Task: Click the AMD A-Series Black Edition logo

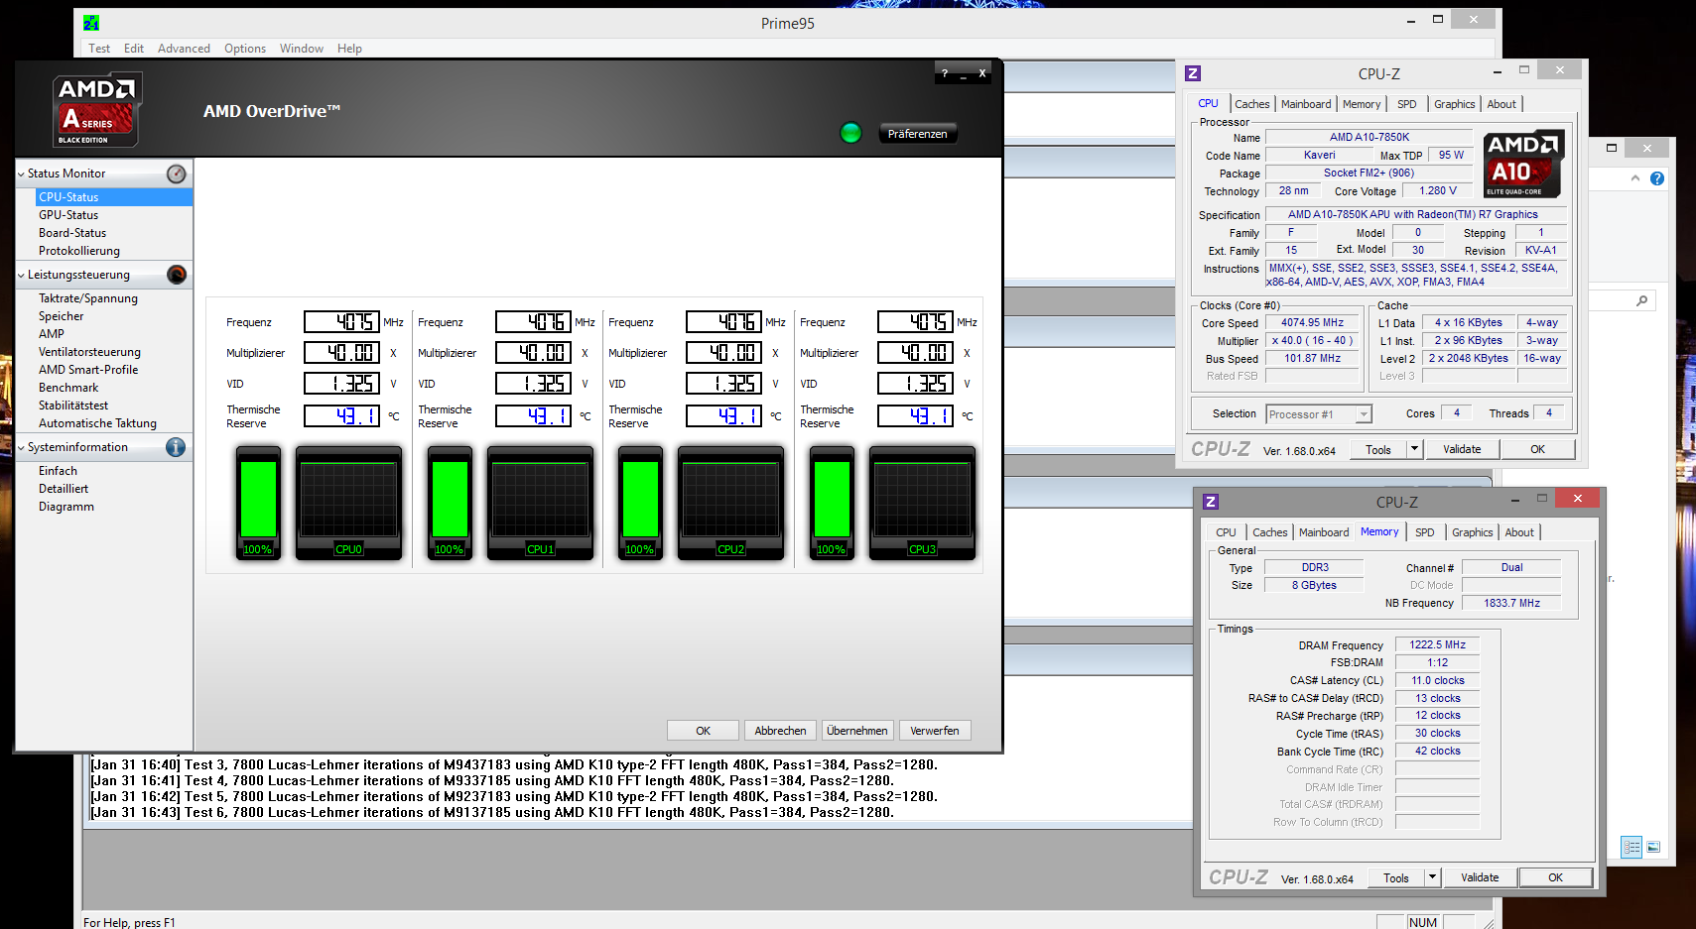Action: pos(96,110)
